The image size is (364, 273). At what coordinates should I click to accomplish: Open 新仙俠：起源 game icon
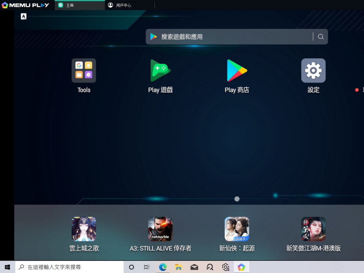pyautogui.click(x=237, y=229)
